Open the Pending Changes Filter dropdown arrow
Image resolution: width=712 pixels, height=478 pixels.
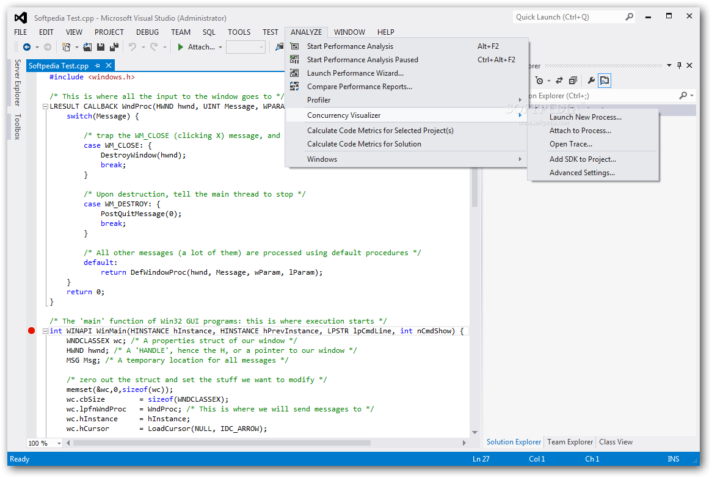[548, 81]
